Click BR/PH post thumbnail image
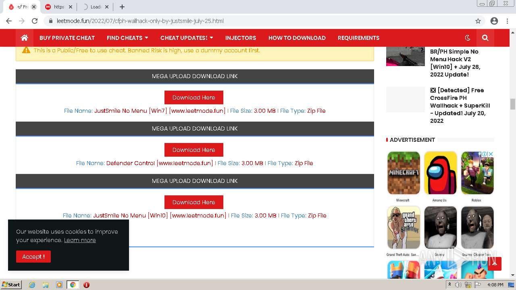Screen dimensions: 516x290 (x=406, y=56)
